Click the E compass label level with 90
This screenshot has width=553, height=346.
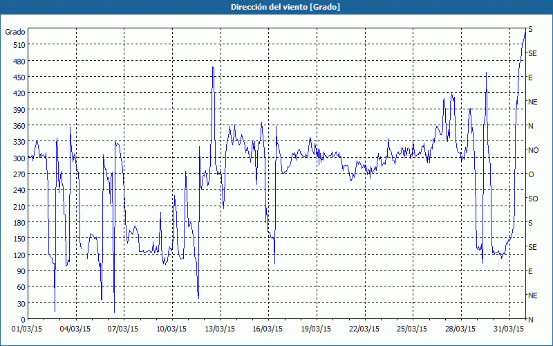530,271
